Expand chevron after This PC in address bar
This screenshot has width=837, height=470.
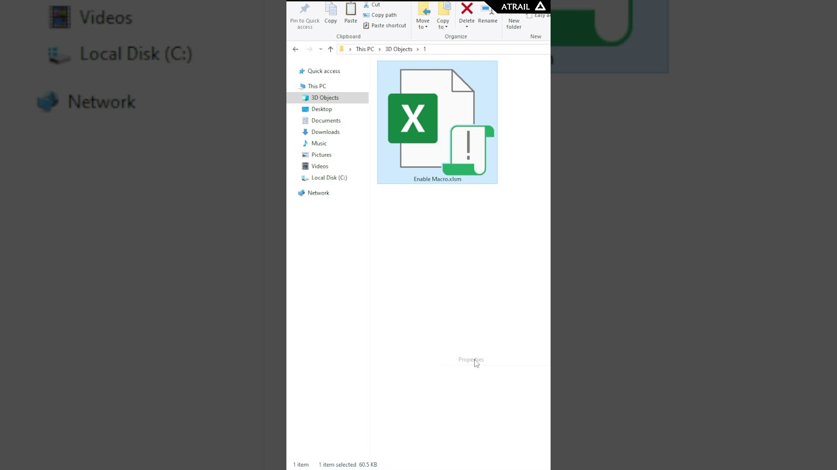(379, 49)
